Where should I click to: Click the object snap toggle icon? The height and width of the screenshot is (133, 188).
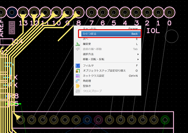pos(78,71)
